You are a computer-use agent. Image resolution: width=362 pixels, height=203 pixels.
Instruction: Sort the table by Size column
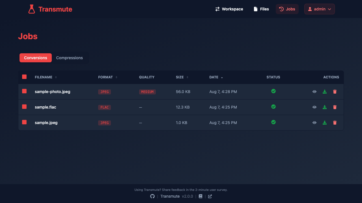182,77
